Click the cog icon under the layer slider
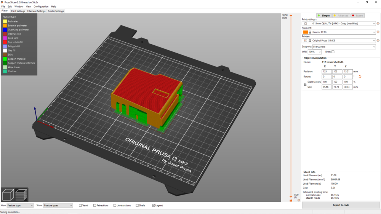This screenshot has height=214, width=381. 299,200
